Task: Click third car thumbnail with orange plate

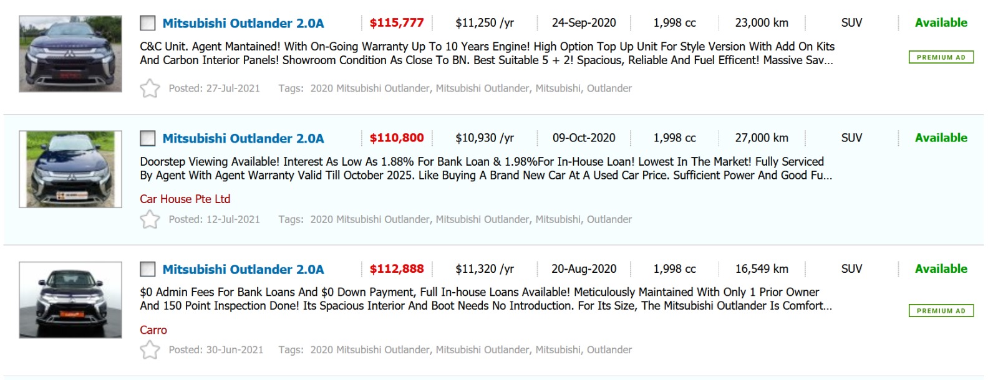Action: [70, 300]
